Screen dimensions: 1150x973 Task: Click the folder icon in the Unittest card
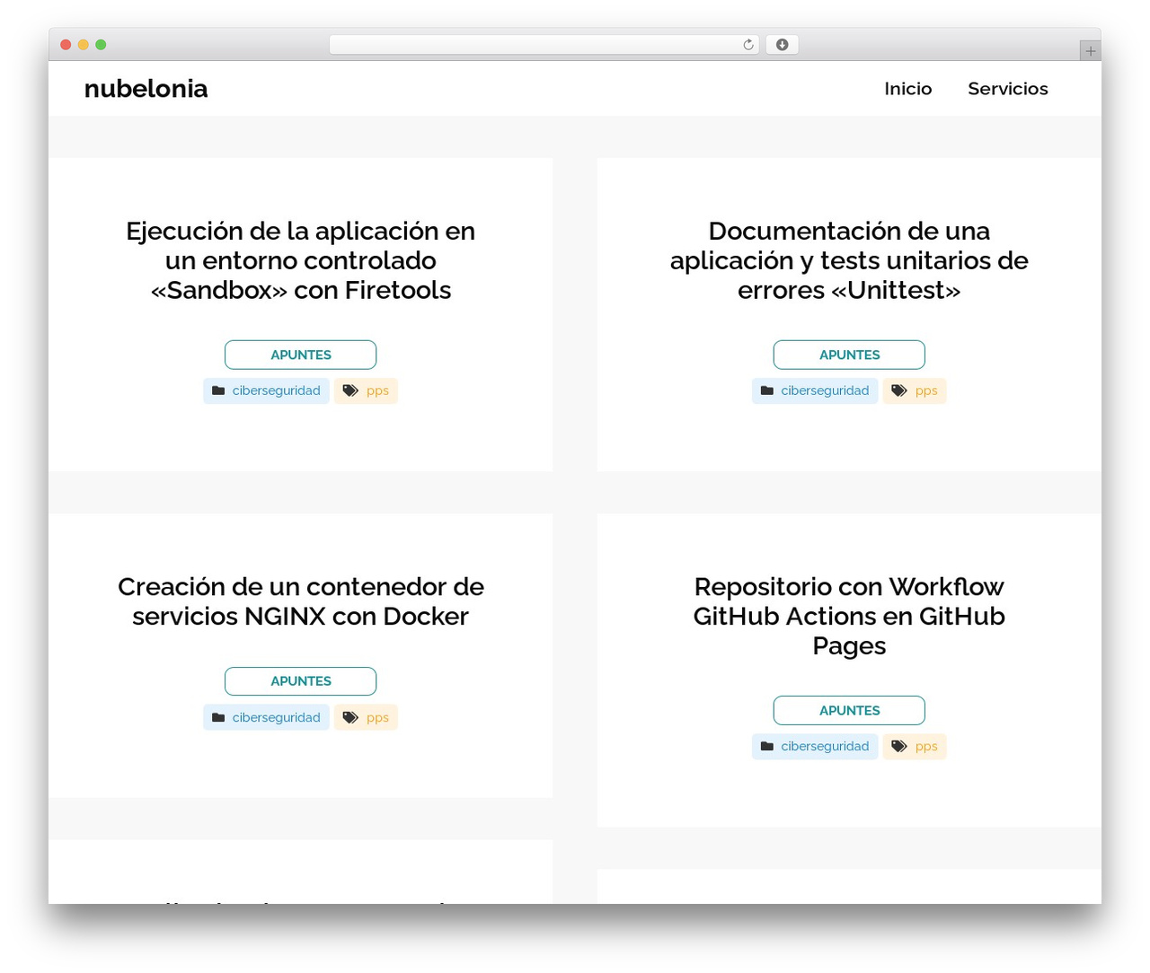767,390
